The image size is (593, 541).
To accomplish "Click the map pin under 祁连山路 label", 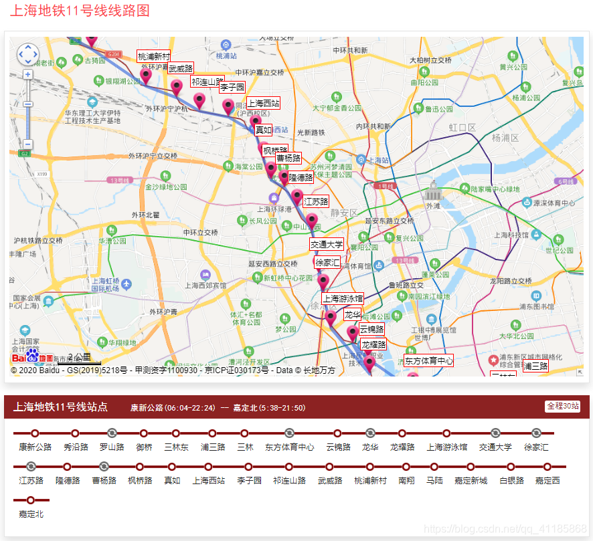I will 199,101.
